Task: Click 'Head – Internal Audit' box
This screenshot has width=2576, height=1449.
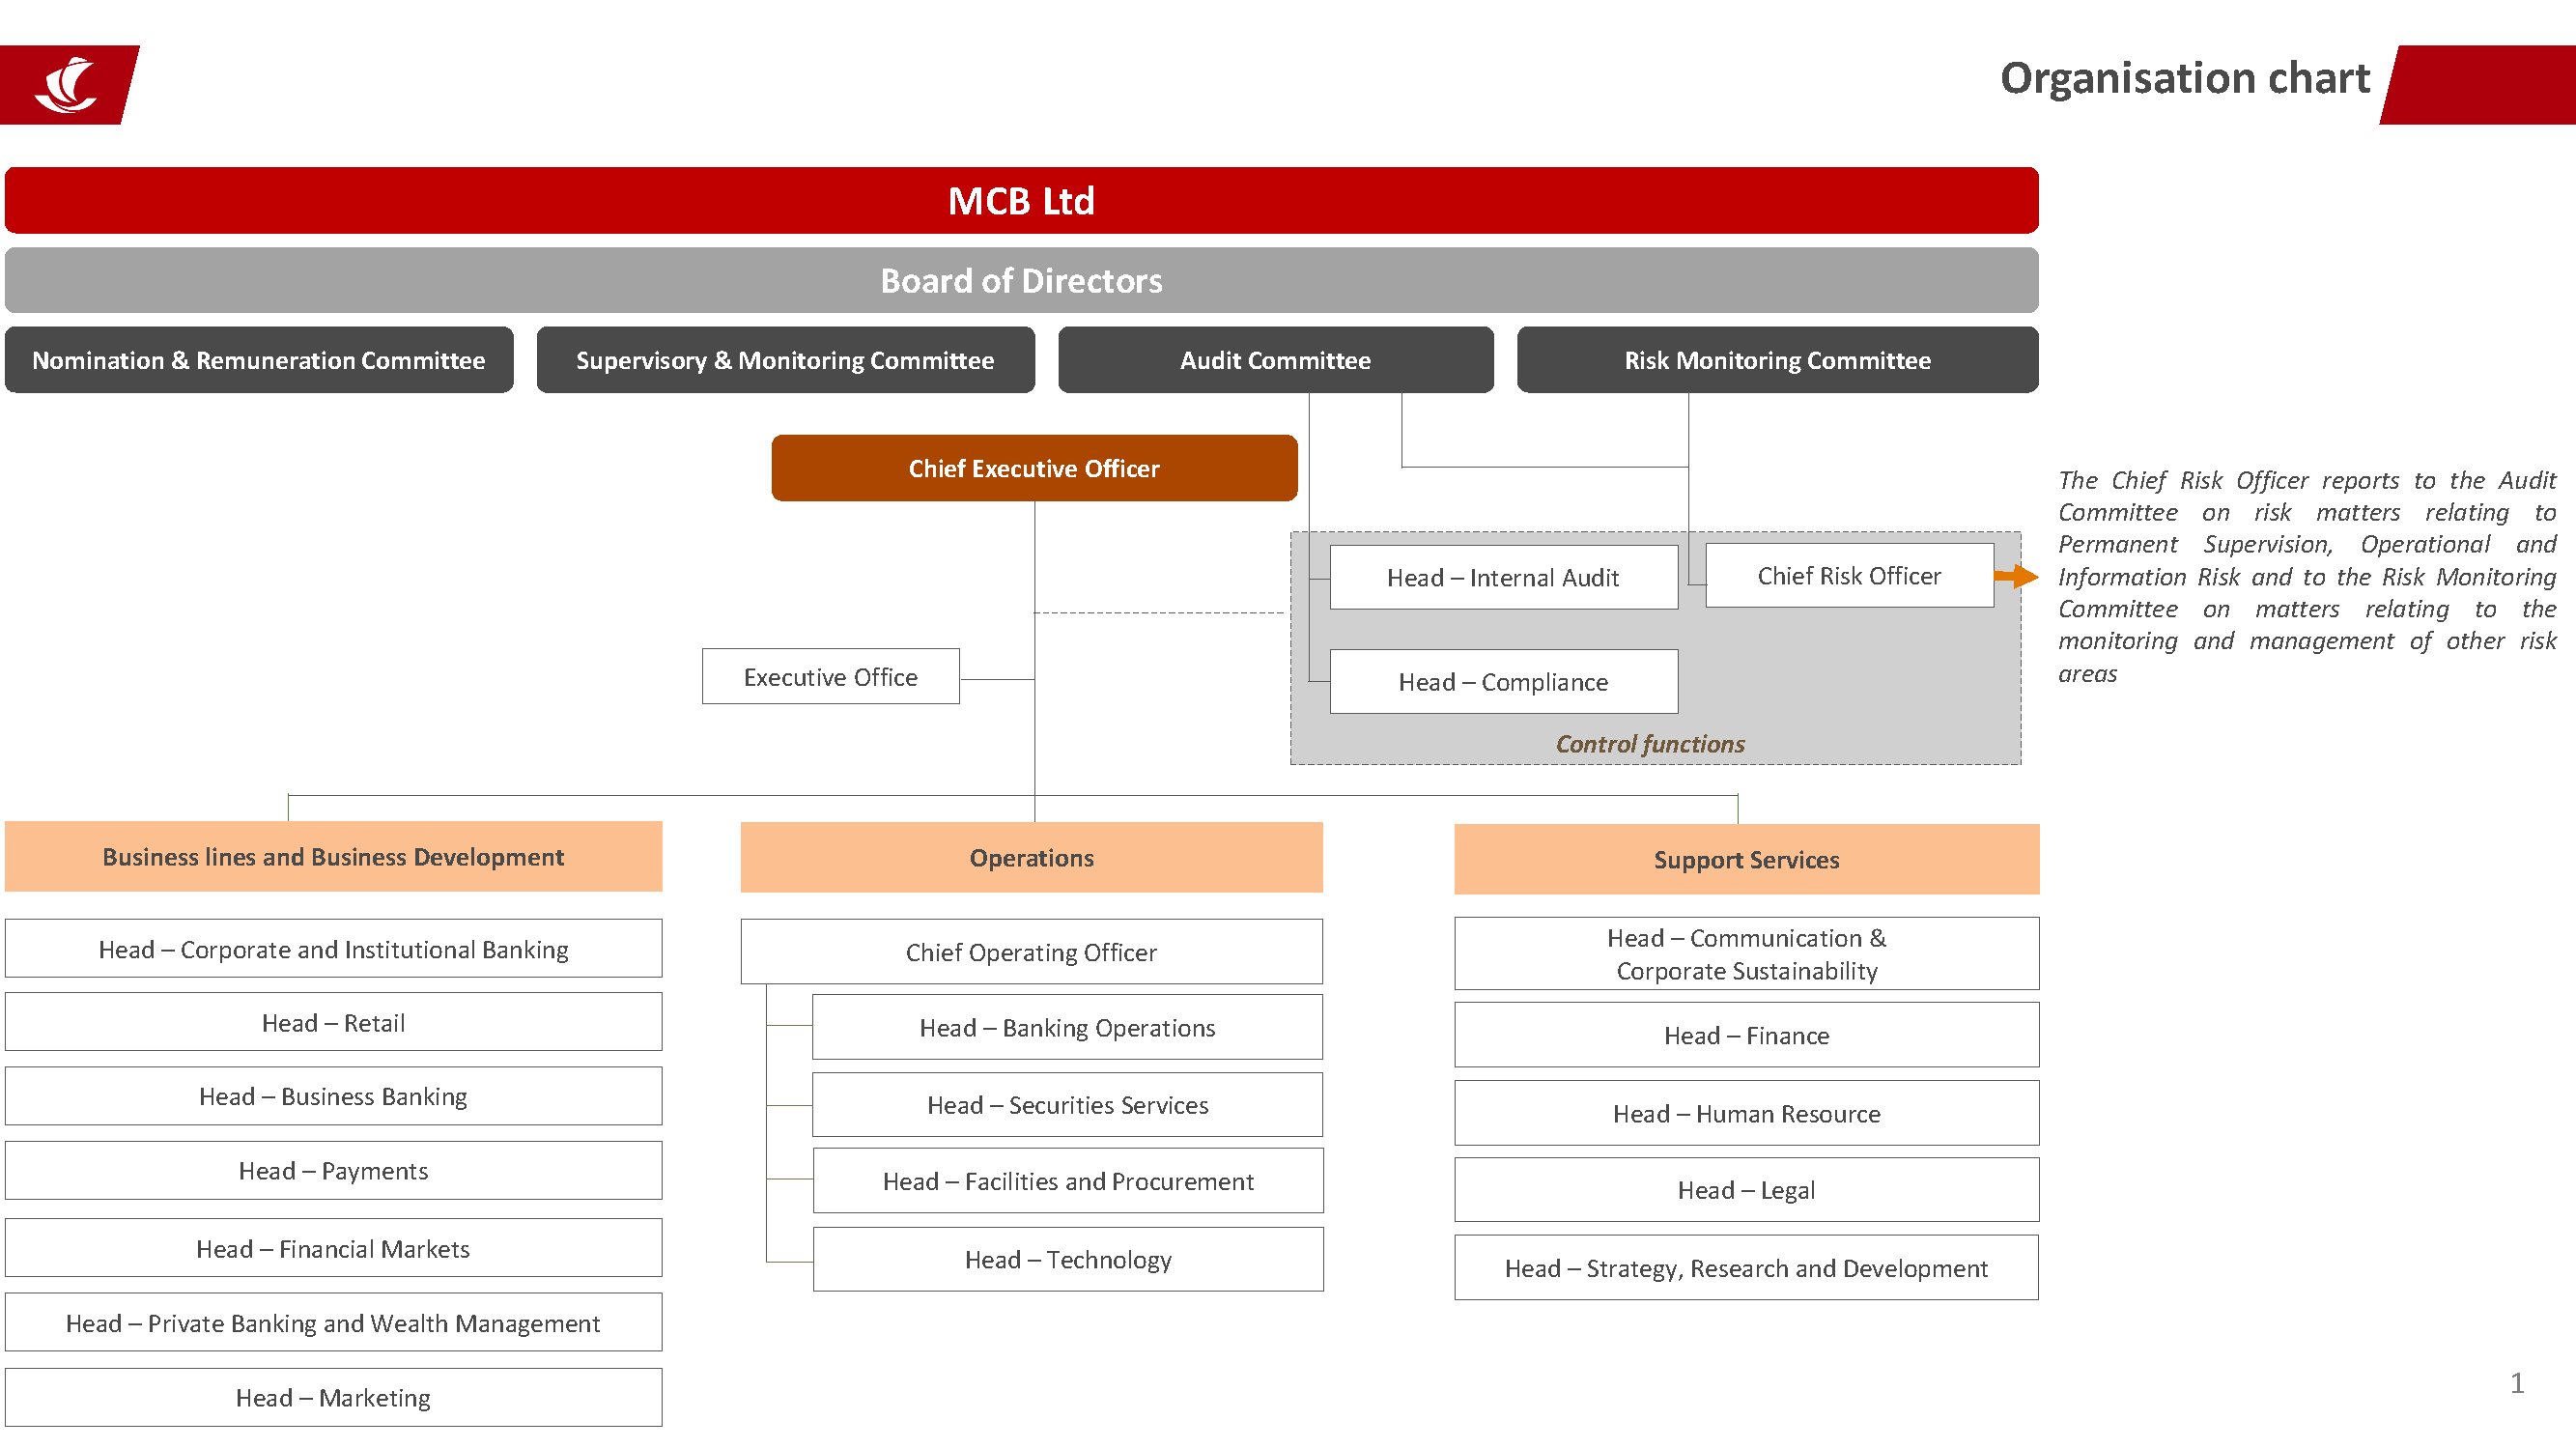Action: click(x=1503, y=577)
